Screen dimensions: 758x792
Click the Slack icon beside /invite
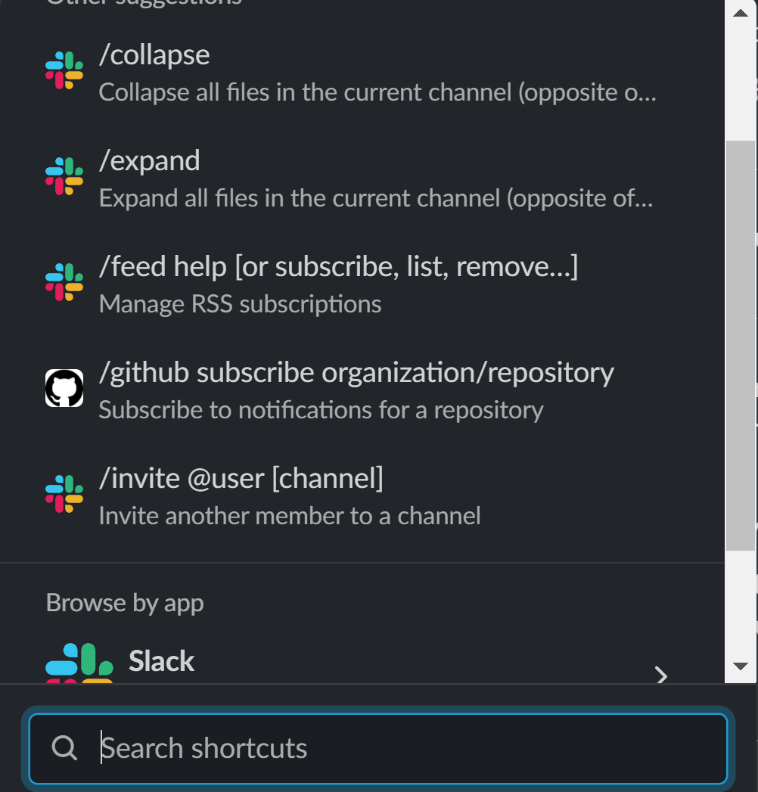click(x=64, y=494)
